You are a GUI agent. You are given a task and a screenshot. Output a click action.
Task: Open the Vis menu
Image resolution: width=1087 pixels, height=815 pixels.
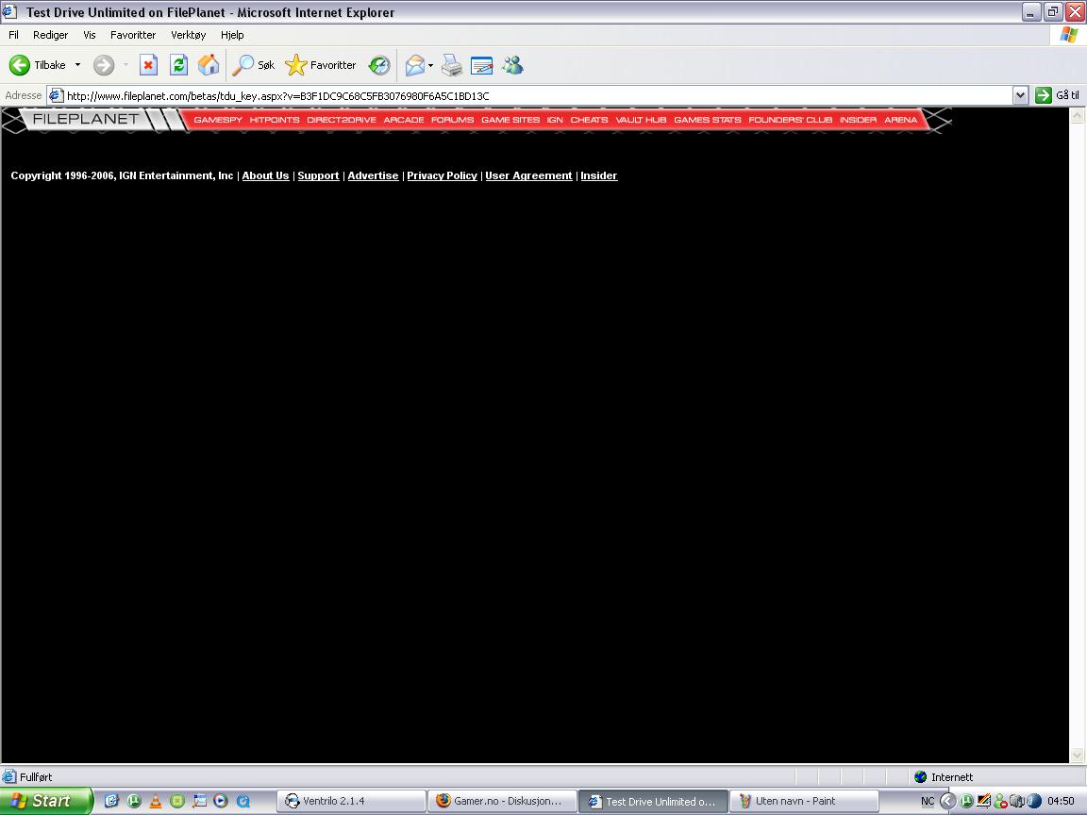(90, 35)
